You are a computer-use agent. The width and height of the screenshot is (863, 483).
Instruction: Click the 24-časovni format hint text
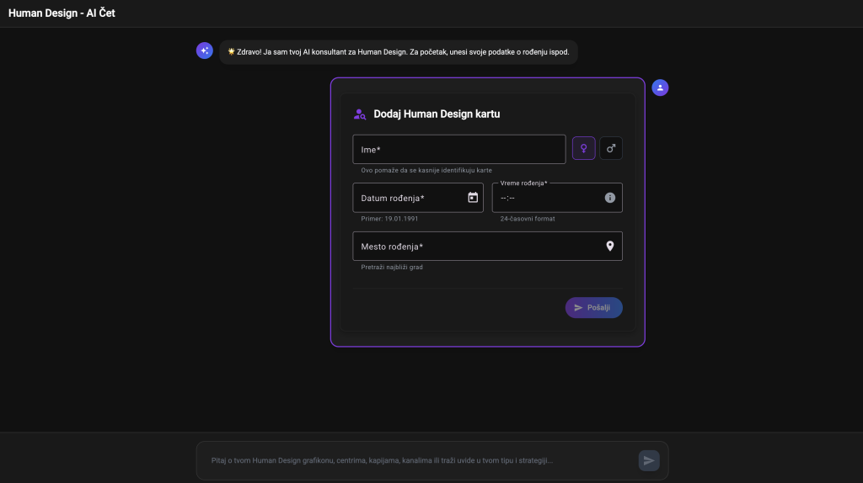pos(528,219)
